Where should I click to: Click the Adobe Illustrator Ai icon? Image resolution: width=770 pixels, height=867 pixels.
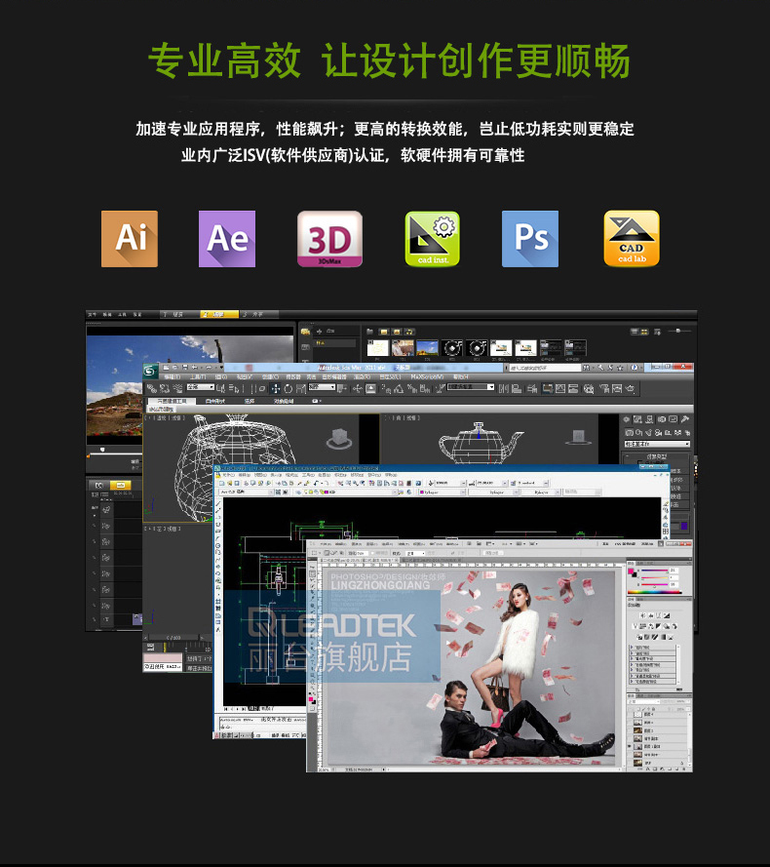coord(130,239)
